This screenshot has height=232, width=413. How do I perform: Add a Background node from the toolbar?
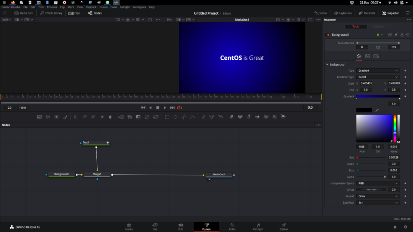point(39,117)
